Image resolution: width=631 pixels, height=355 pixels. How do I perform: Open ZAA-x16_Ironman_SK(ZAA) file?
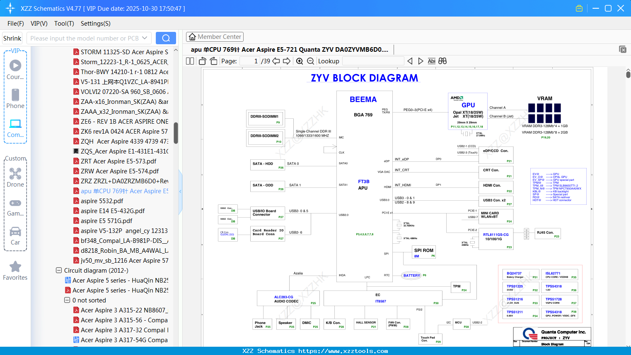(121, 102)
